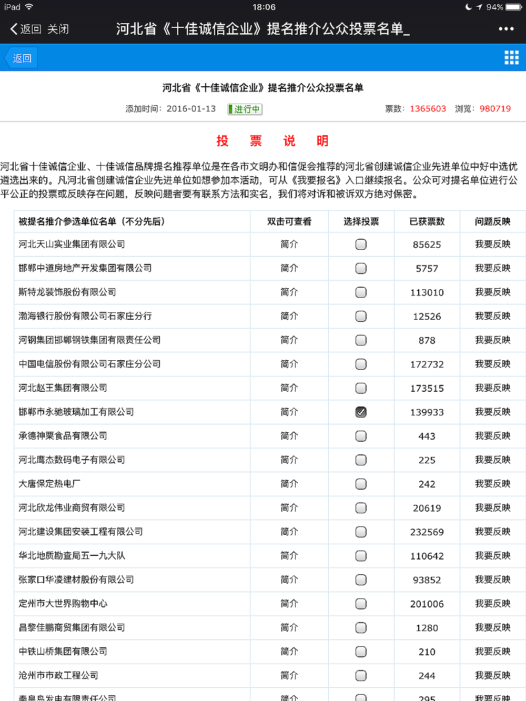The image size is (526, 701).
Task: Report issue 我要反映 for 中国电信石家庄分公司
Action: tap(493, 363)
